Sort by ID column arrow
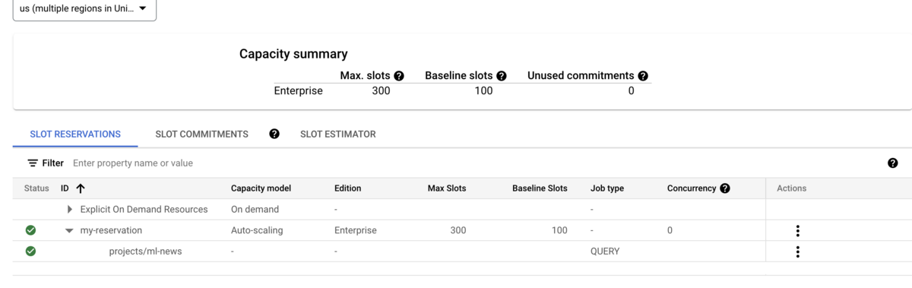 (81, 188)
